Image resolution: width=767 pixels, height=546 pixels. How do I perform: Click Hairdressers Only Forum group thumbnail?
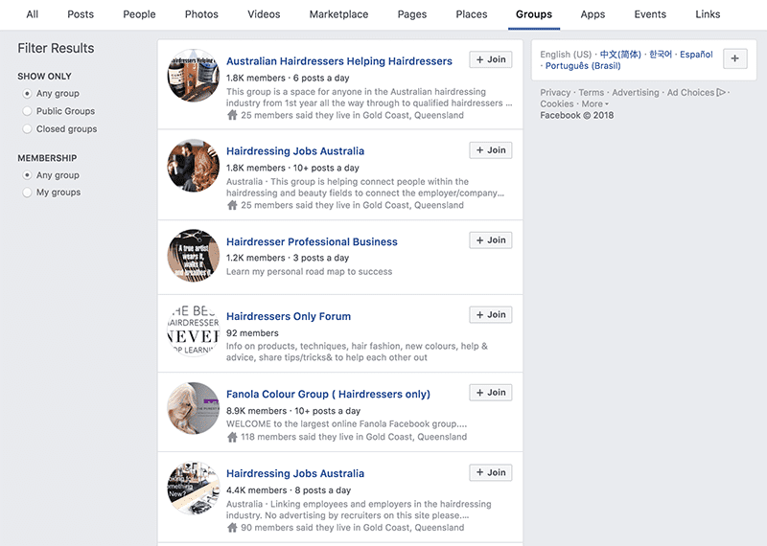tap(194, 330)
